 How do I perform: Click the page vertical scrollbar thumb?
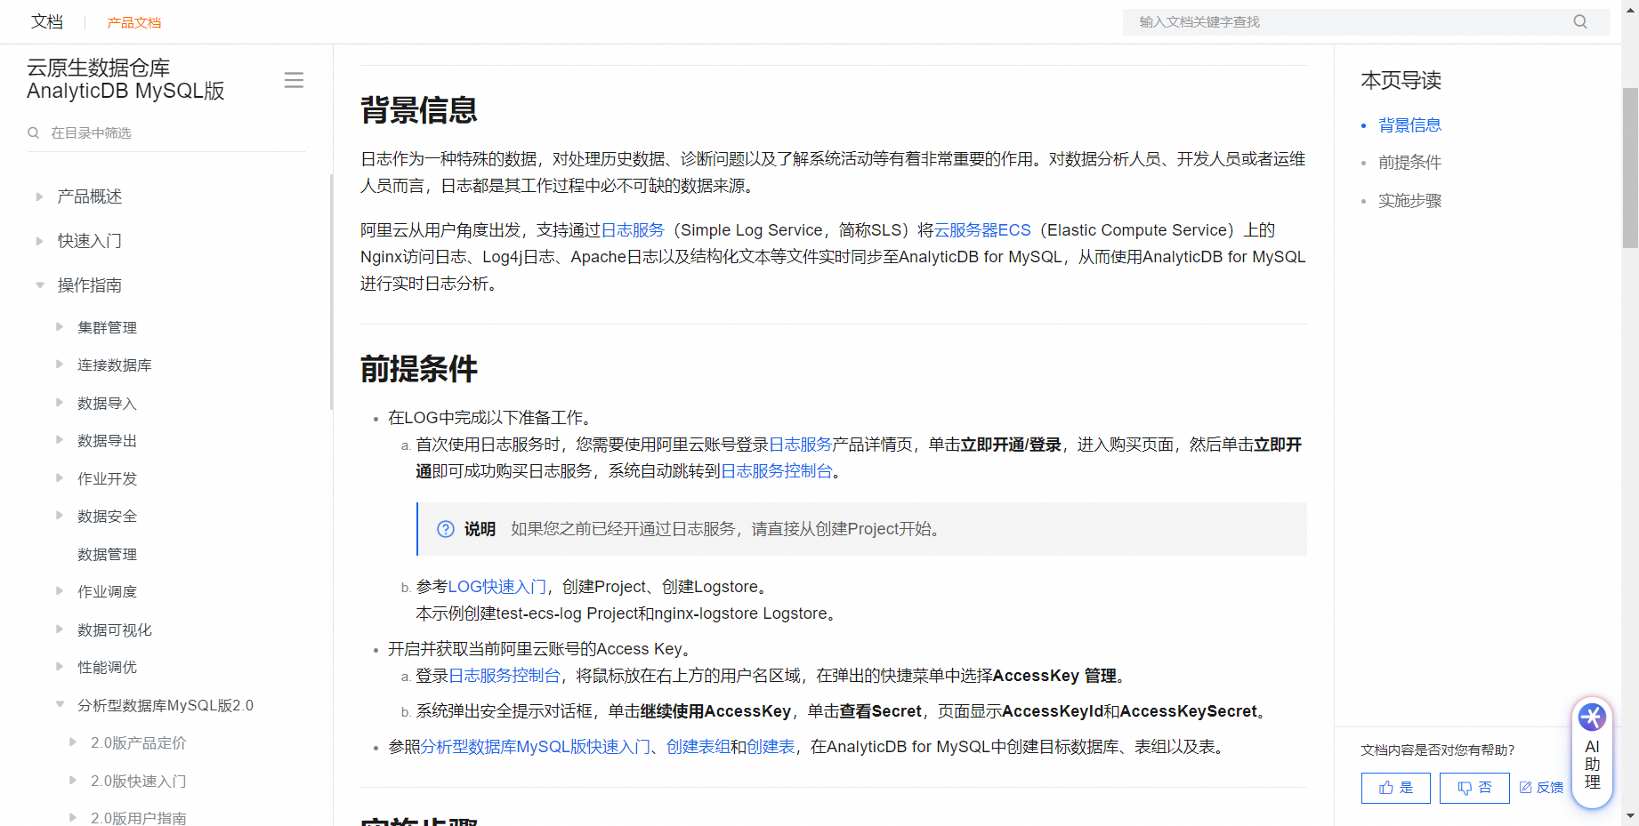[x=1630, y=167]
